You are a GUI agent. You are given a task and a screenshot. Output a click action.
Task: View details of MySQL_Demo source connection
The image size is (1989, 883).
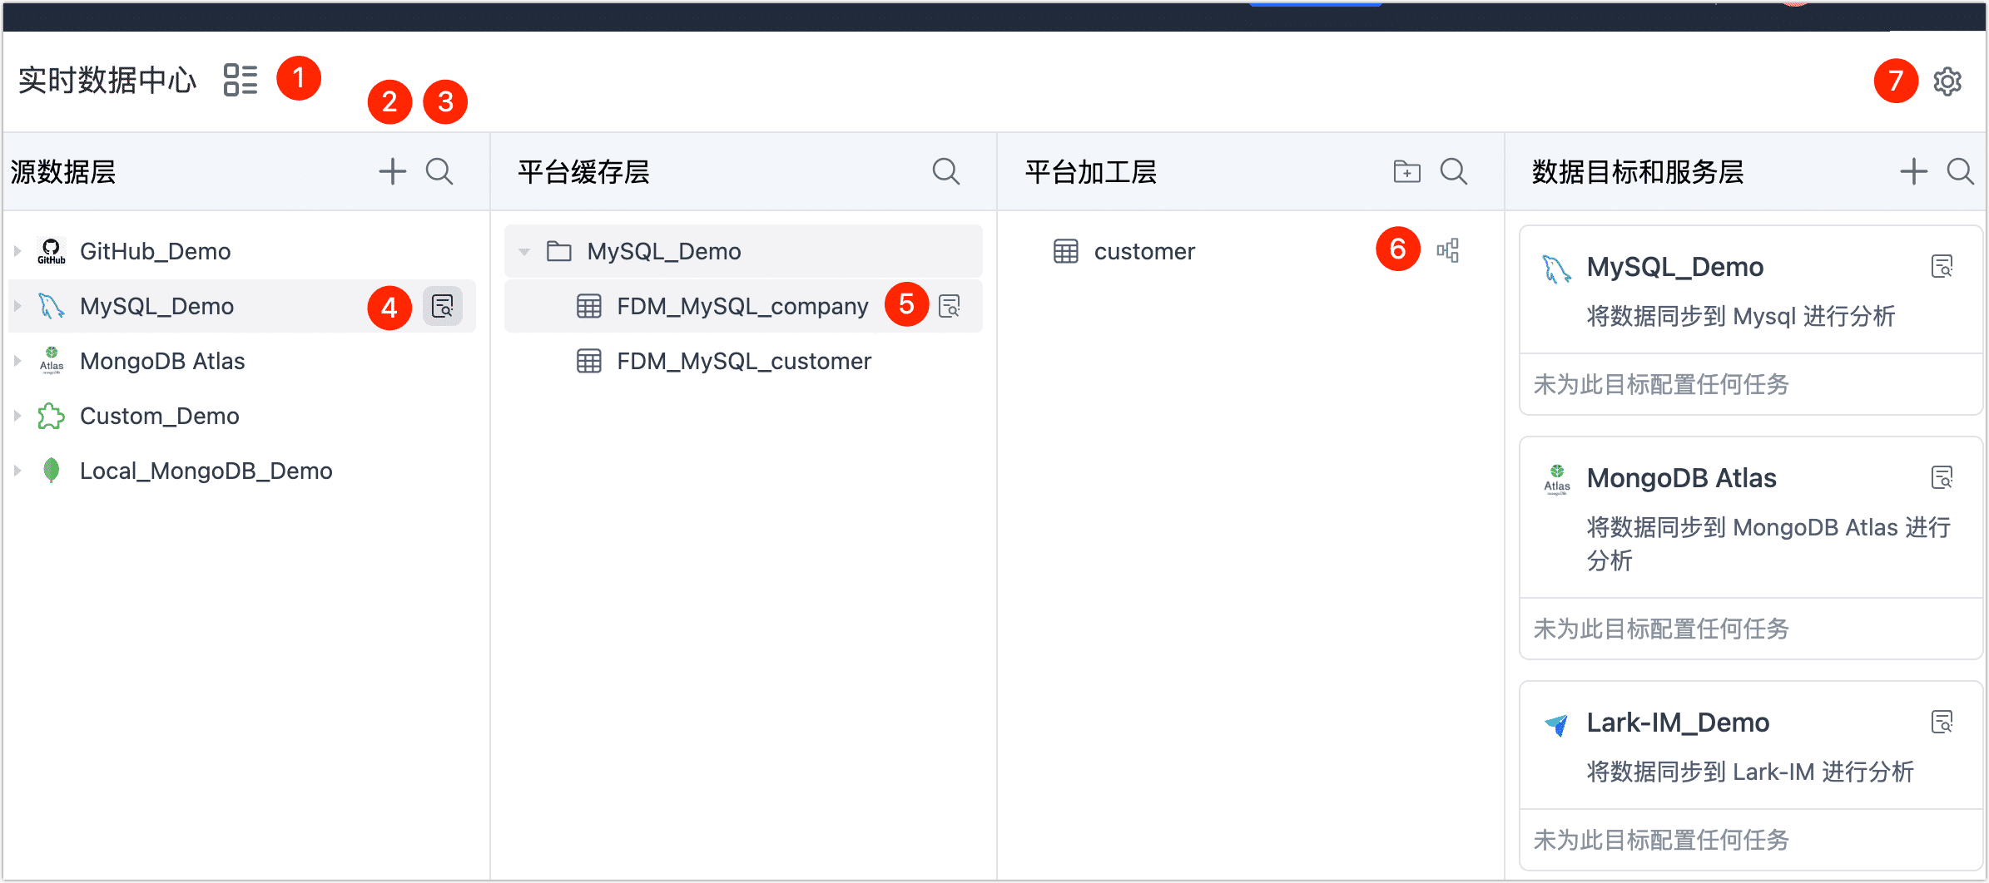(x=443, y=306)
